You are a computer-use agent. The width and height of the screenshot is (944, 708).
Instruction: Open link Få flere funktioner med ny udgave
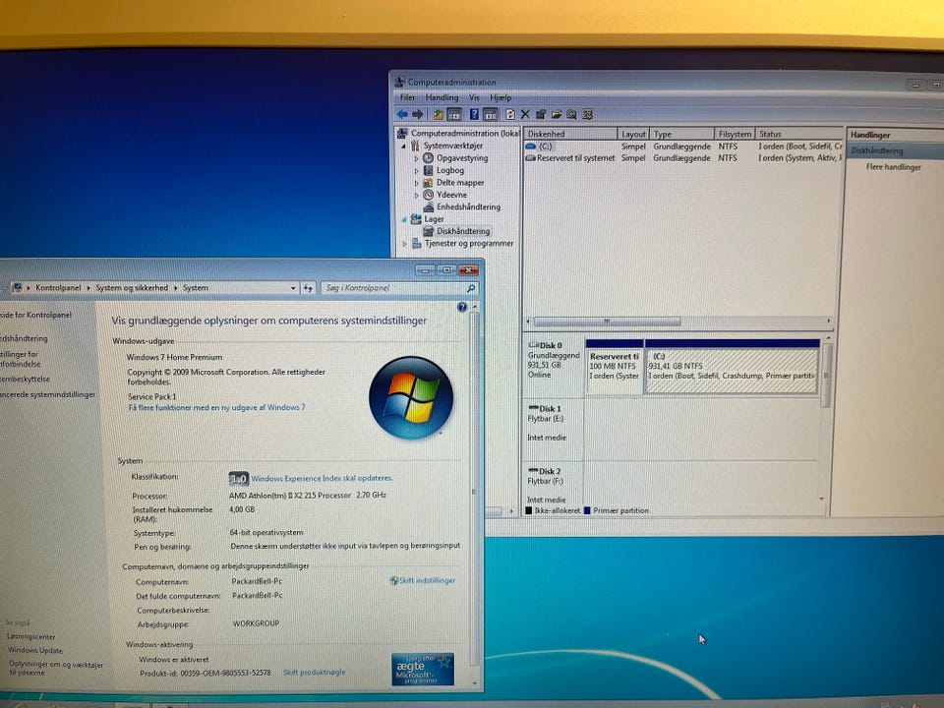point(216,407)
